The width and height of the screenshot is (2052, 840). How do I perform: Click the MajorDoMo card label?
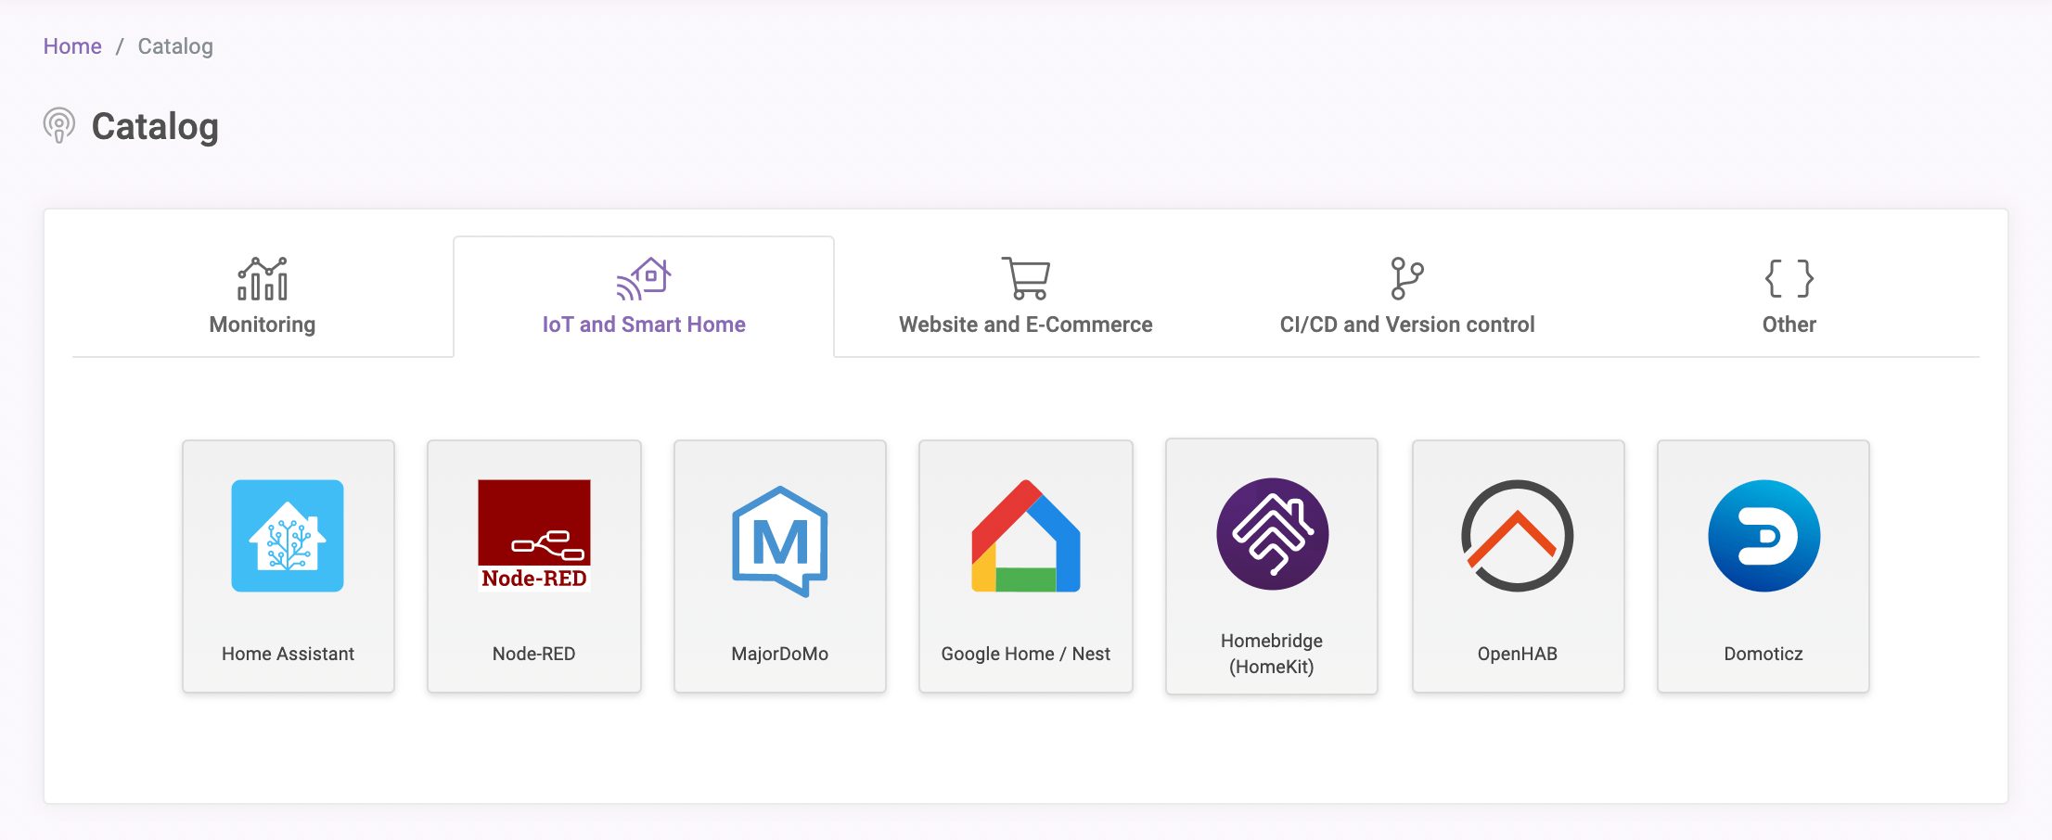[780, 654]
